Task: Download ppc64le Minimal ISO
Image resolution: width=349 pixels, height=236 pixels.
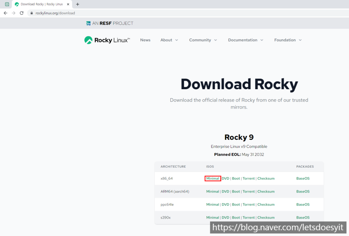Action: pos(213,205)
